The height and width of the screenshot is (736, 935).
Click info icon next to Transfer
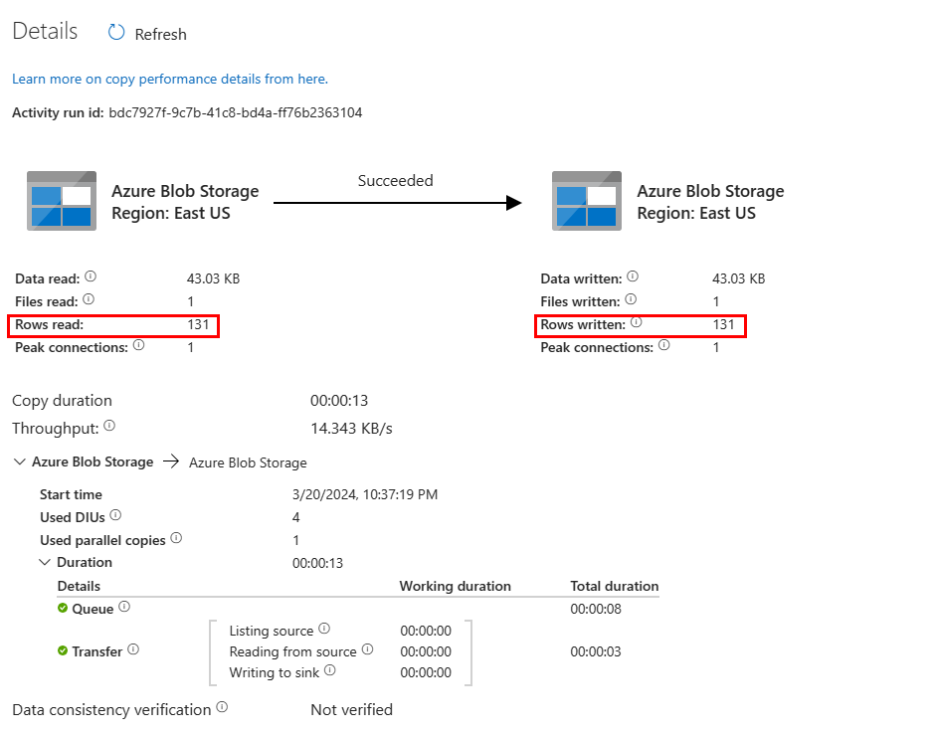133,648
